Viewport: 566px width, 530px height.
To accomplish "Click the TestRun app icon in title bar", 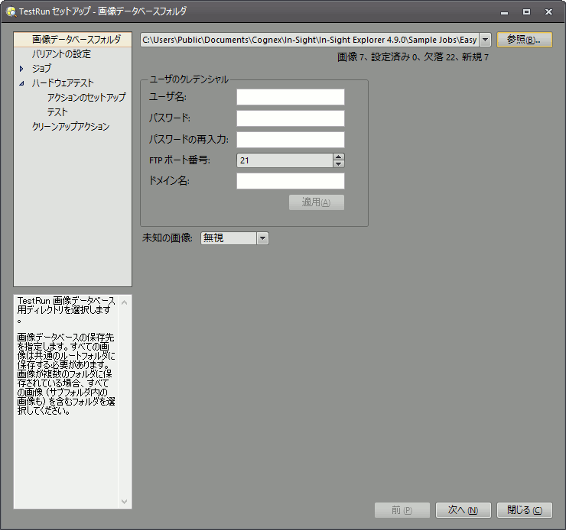I will click(11, 11).
